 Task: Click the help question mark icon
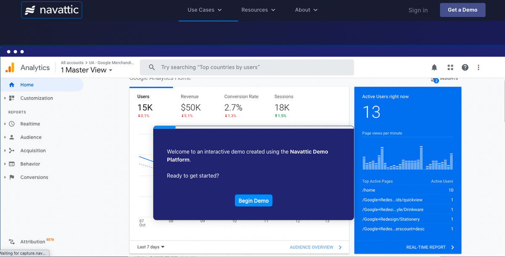pyautogui.click(x=465, y=68)
